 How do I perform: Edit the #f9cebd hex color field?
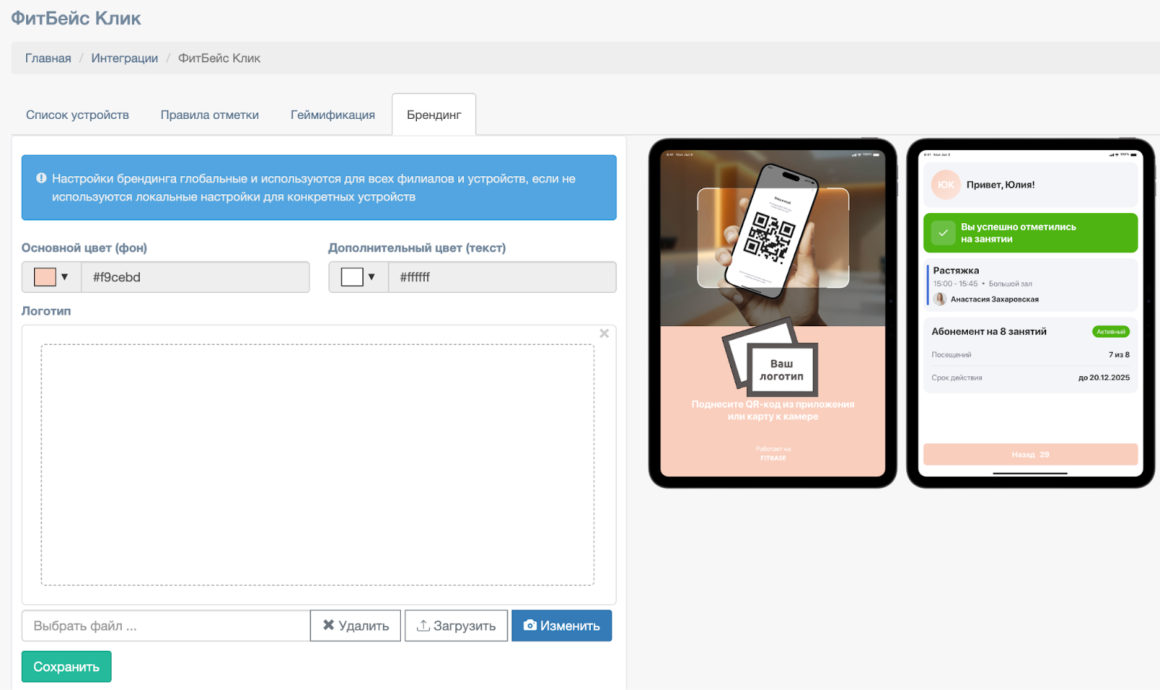click(x=195, y=277)
